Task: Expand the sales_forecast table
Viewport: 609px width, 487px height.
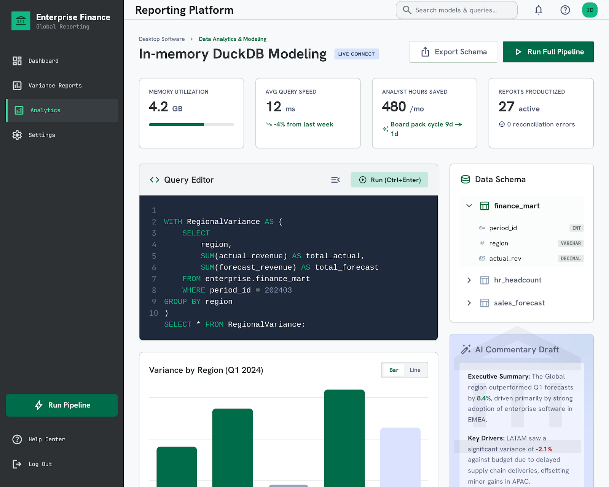Action: [x=469, y=303]
